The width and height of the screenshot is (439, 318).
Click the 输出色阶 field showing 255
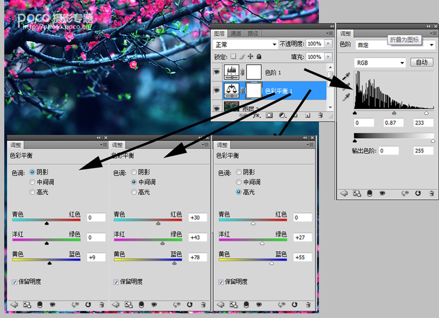(424, 150)
